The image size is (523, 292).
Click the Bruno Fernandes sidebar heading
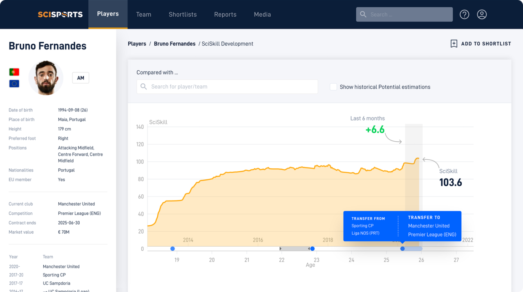(x=47, y=46)
